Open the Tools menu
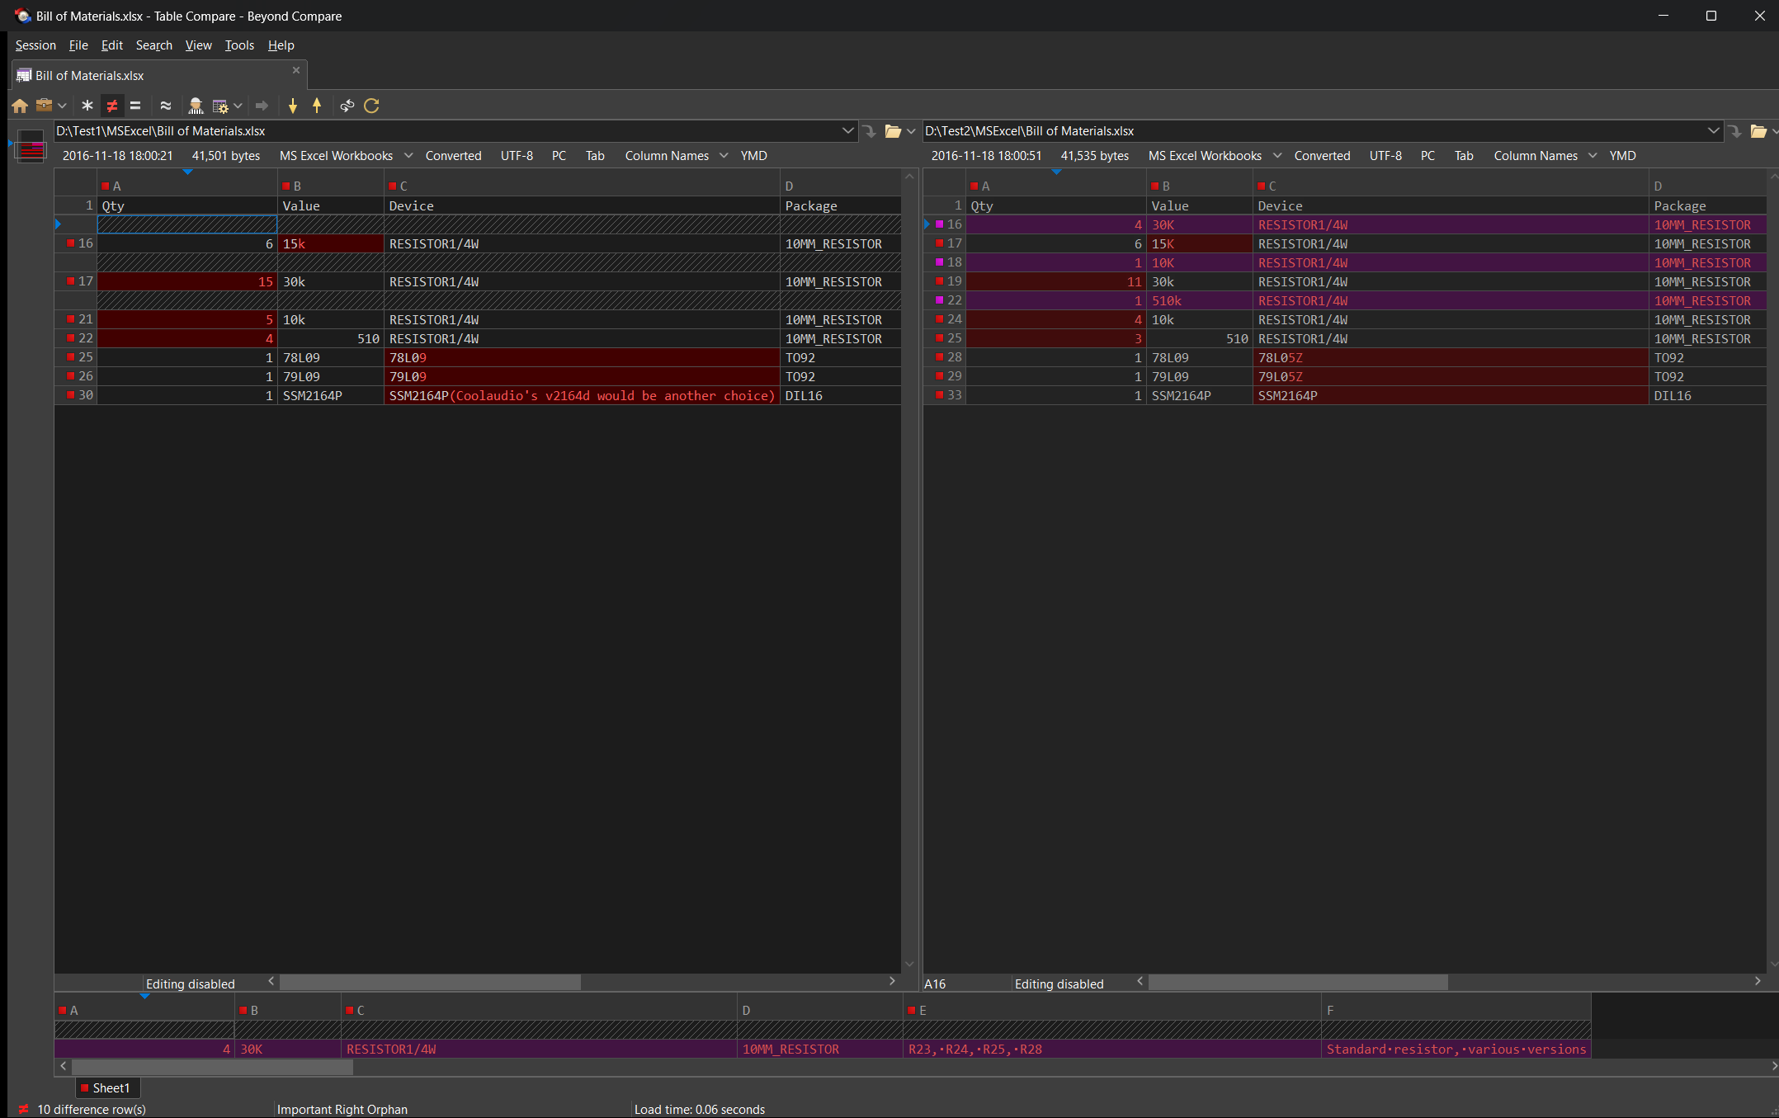The width and height of the screenshot is (1779, 1118). [x=239, y=45]
